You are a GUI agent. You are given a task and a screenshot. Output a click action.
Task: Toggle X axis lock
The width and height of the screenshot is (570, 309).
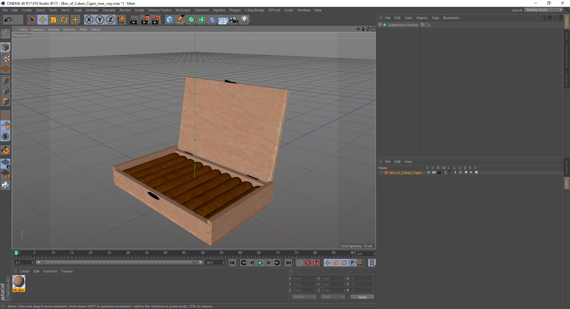click(89, 20)
